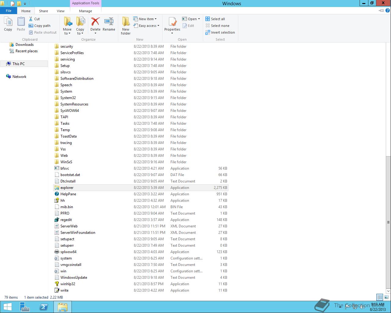The height and width of the screenshot is (313, 391).
Task: Expand the Open button dropdown
Action: (x=199, y=19)
